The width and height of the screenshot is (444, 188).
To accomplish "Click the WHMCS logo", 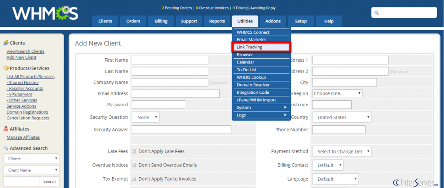I will tap(45, 13).
